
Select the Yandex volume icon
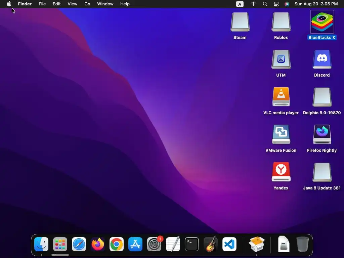pos(281,172)
